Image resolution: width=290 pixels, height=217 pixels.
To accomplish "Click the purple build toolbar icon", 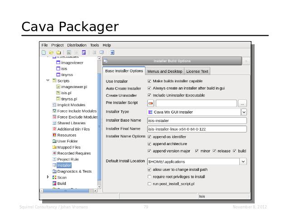I will pos(84,52).
